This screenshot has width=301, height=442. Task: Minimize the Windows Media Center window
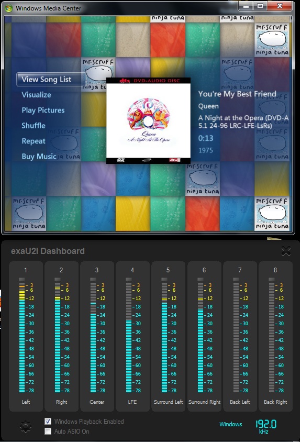pyautogui.click(x=246, y=6)
